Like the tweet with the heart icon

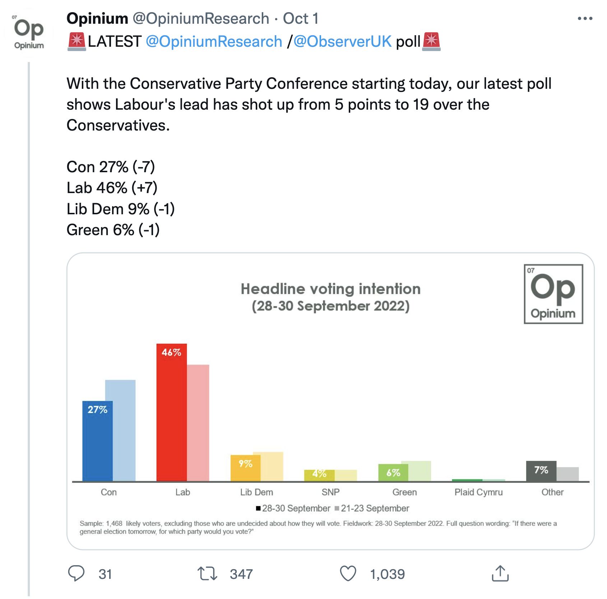coord(348,573)
